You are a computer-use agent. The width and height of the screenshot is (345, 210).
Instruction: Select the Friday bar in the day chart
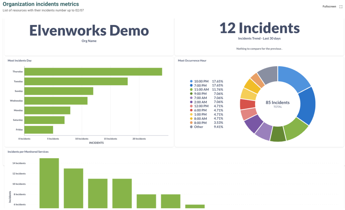pyautogui.click(x=39, y=130)
